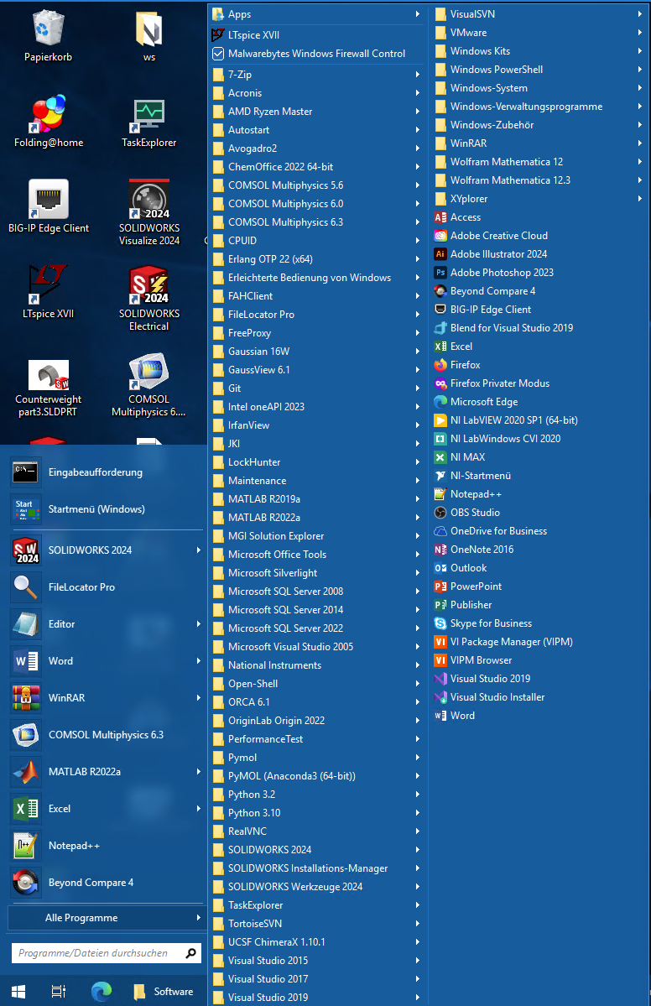The image size is (651, 1006).
Task: Open Adobe Illustrator 2024 icon
Action: [x=440, y=254]
